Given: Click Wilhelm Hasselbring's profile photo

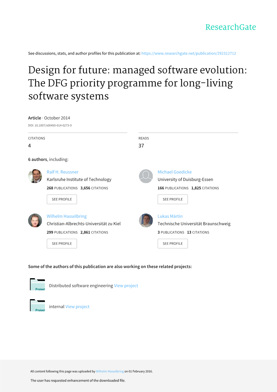Looking at the screenshot, I should (x=35, y=220).
